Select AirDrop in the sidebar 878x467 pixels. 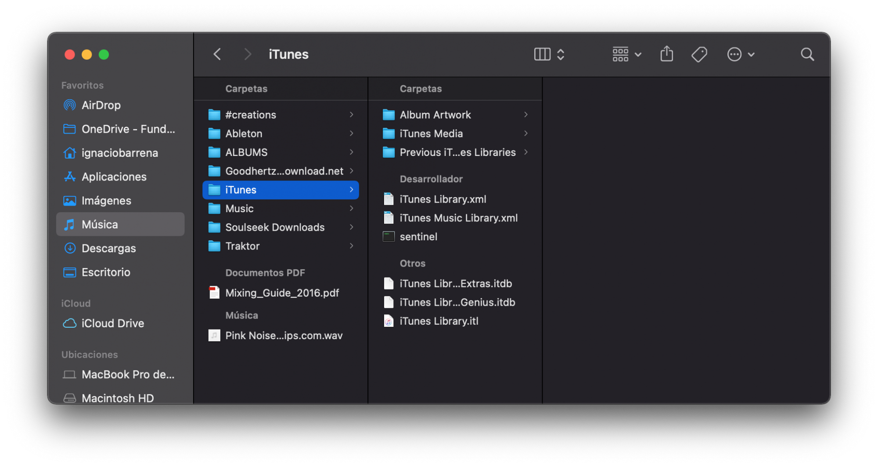point(120,105)
